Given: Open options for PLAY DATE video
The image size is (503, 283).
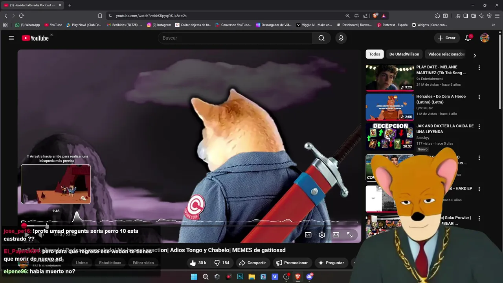Looking at the screenshot, I should click(479, 68).
